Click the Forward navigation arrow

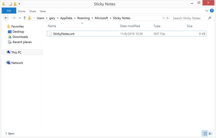(x=14, y=18)
